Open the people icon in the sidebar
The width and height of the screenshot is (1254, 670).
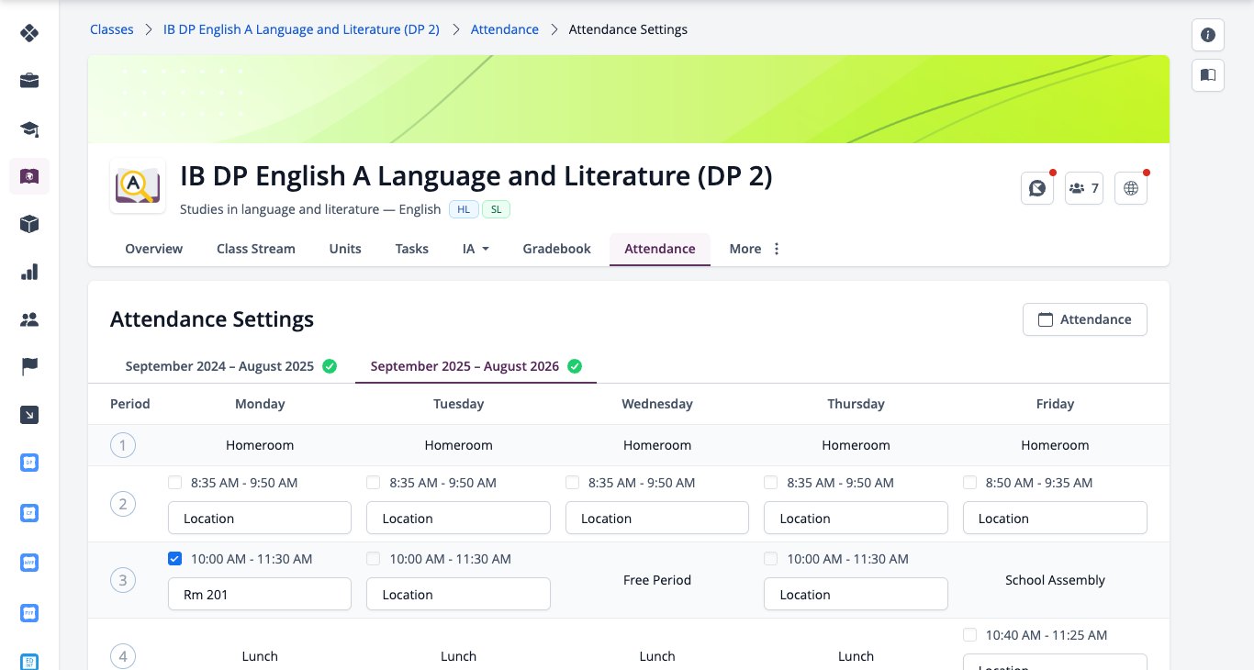tap(29, 319)
